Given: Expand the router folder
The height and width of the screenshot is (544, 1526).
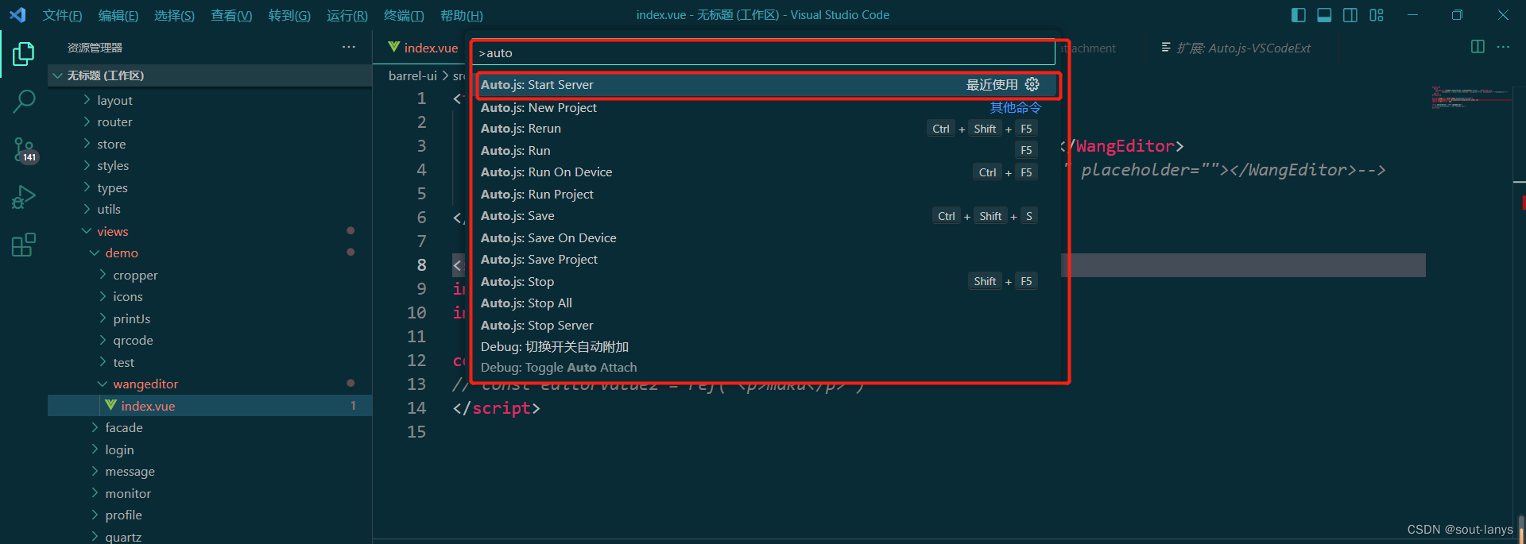Looking at the screenshot, I should 210,122.
